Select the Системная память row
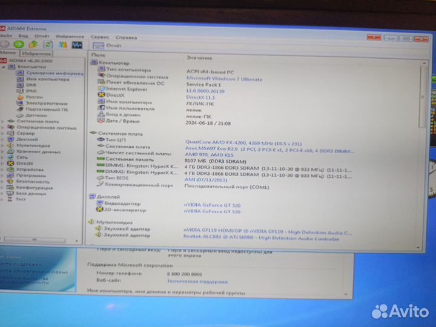 (x=171, y=160)
